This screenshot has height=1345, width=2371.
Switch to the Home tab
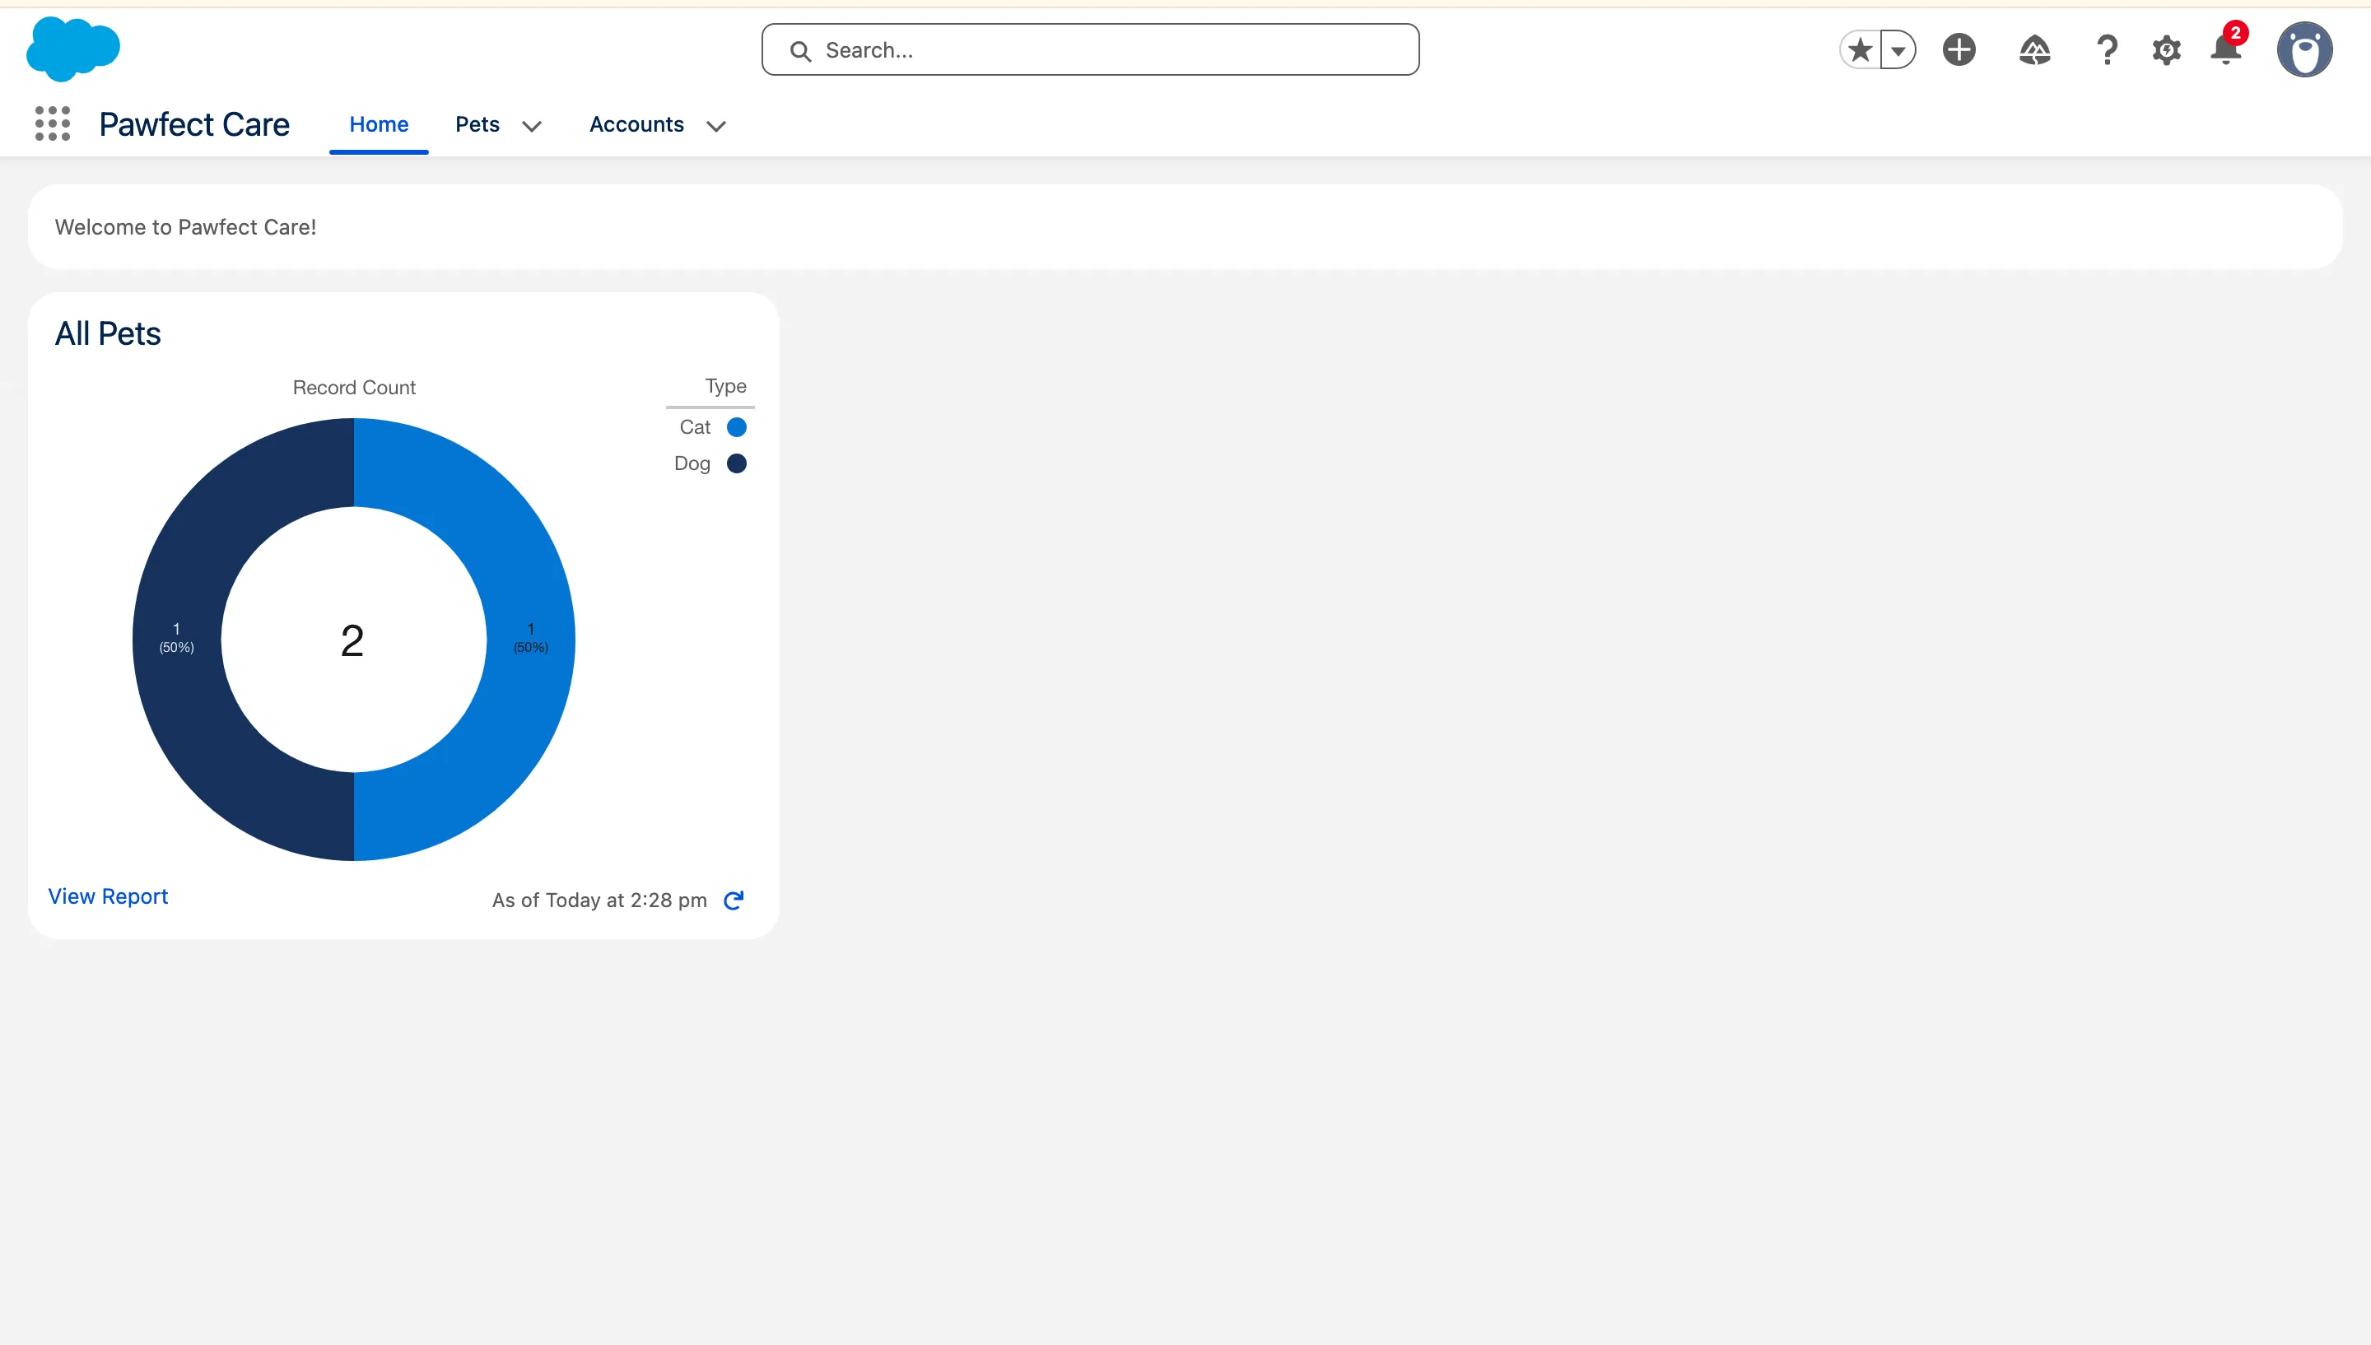378,123
